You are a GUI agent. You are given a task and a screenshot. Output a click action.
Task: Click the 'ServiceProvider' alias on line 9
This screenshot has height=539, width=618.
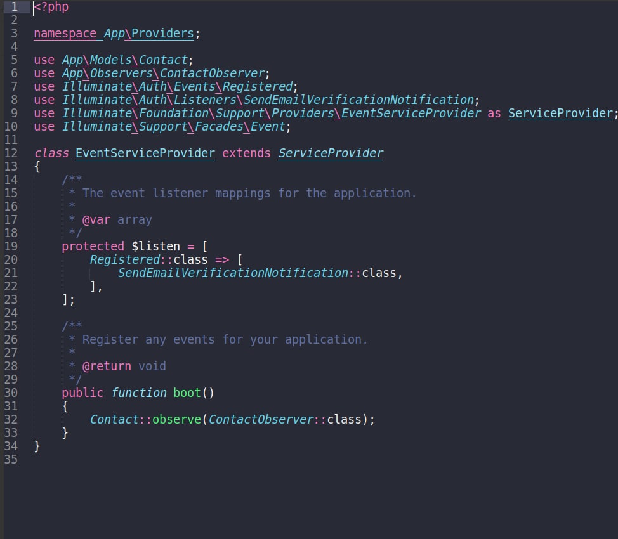pyautogui.click(x=560, y=114)
